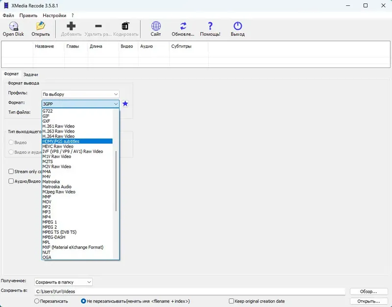Select MPEG TS (DVB TS) format
Image resolution: width=392 pixels, height=307 pixels.
click(x=77, y=232)
